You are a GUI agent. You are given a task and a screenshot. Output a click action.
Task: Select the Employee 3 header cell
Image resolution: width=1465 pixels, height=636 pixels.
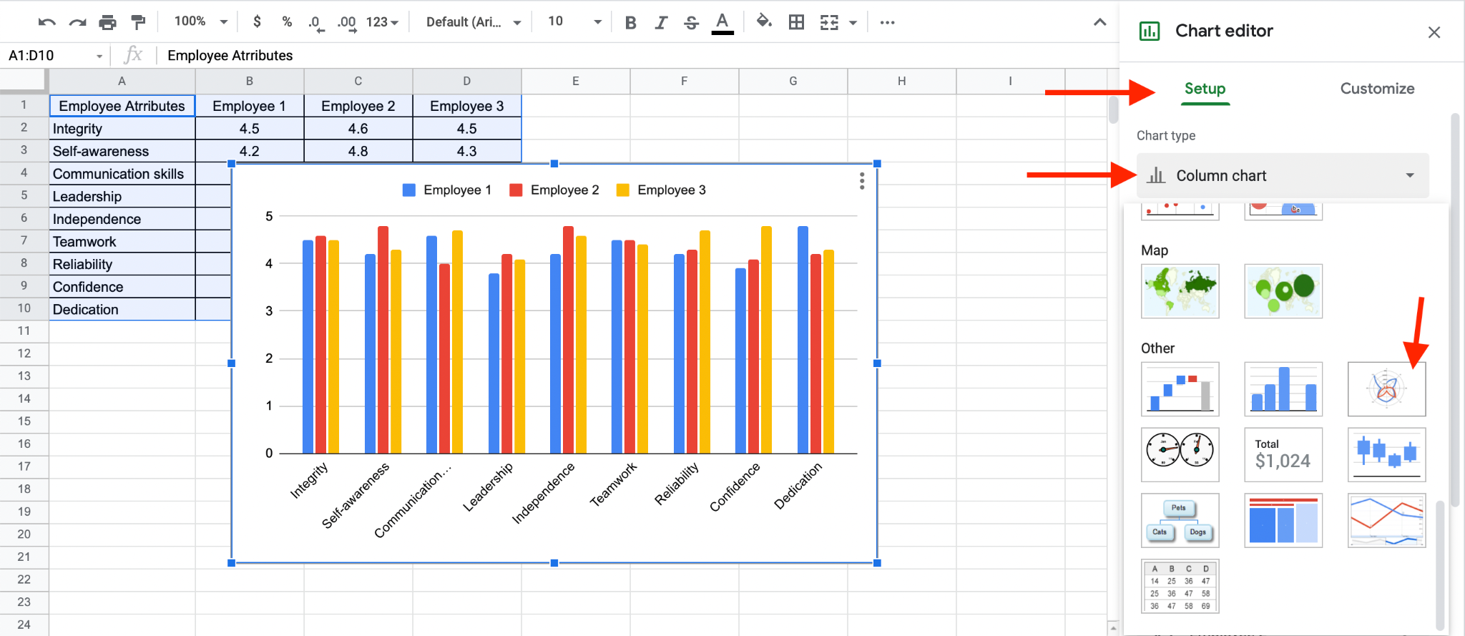[466, 106]
